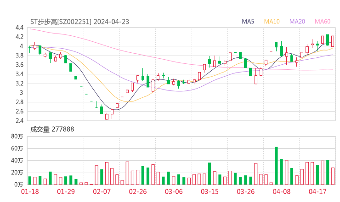The height and width of the screenshot is (202, 340).
Task: Click the 40万 volume axis label
Action: click(x=17, y=161)
